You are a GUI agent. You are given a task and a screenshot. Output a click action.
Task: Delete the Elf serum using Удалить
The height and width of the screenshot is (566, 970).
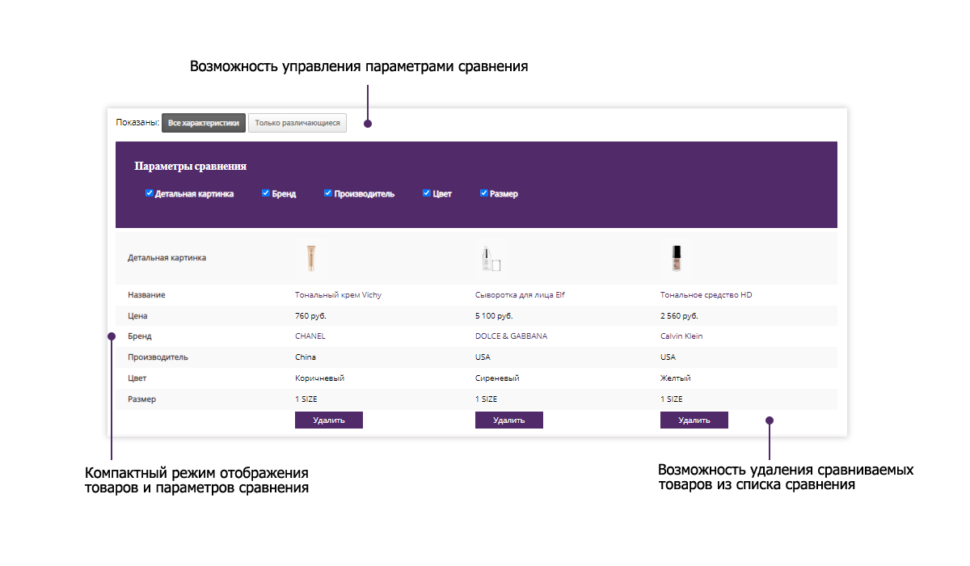tap(508, 420)
